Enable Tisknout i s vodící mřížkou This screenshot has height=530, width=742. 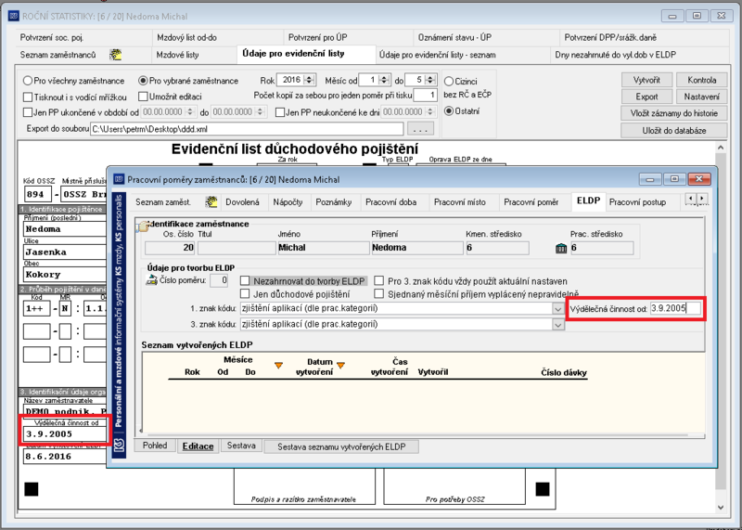[x=28, y=97]
